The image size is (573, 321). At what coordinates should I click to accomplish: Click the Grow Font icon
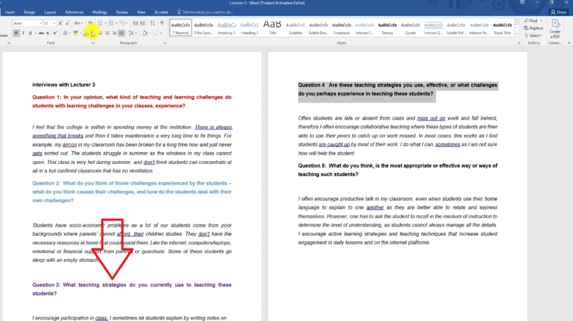pos(60,23)
